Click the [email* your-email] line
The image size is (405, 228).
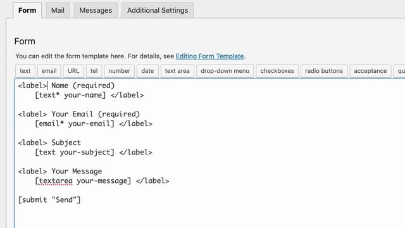[x=94, y=123]
